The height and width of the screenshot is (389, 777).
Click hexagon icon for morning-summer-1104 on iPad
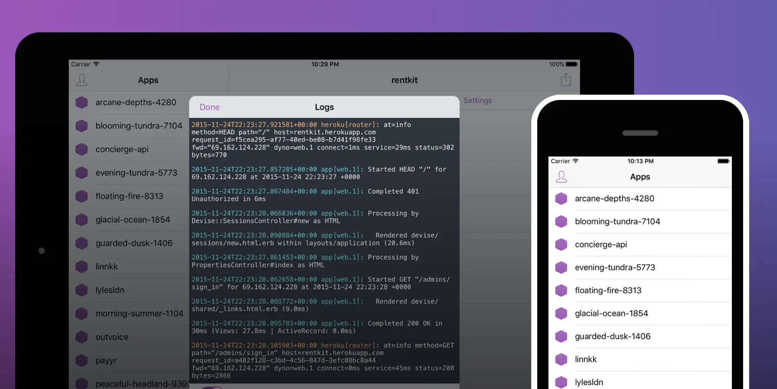coord(82,314)
